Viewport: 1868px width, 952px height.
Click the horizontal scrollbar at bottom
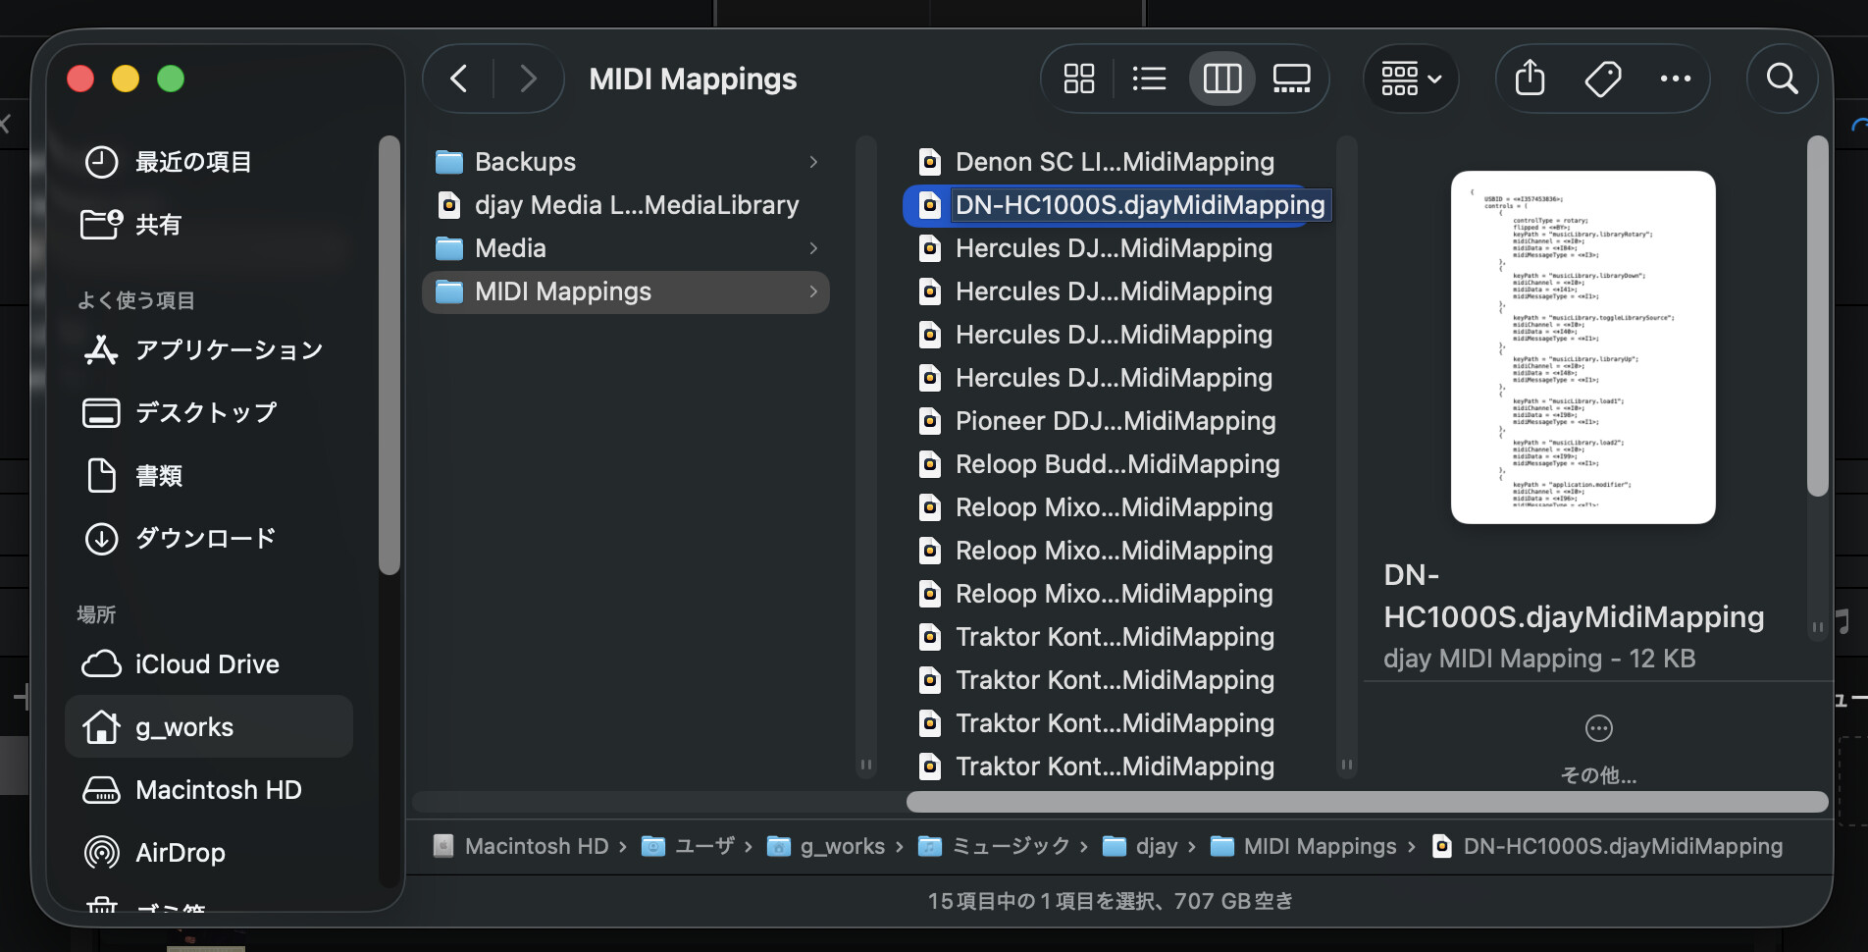click(1366, 802)
